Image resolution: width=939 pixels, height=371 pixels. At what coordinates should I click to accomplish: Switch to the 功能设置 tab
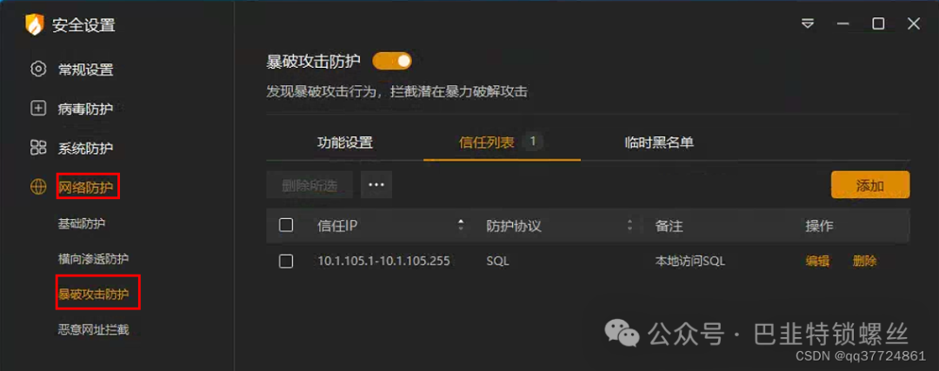(345, 142)
